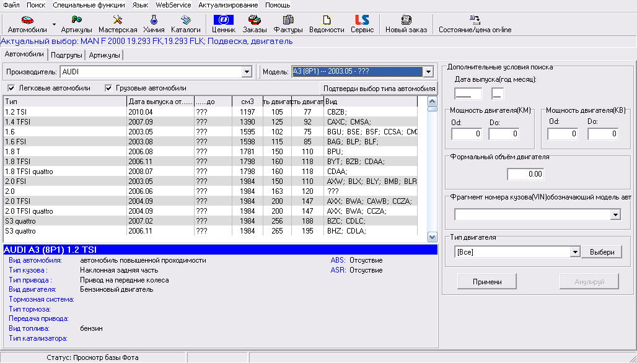
Task: Open the Химия flask icon
Action: pyautogui.click(x=154, y=24)
